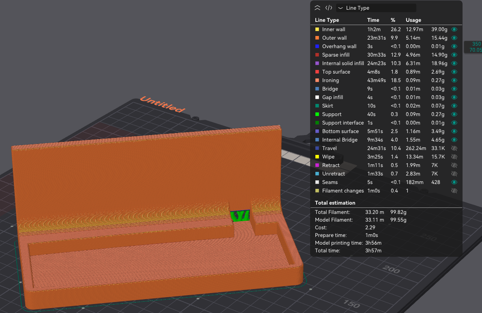Hide Seams via eye icon

(454, 182)
